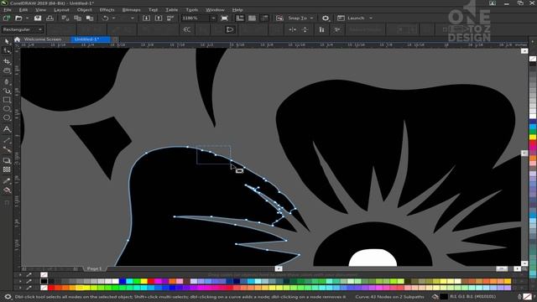Screen dimensions: 537x302
Task: Select the Text tool
Action: tap(7, 129)
